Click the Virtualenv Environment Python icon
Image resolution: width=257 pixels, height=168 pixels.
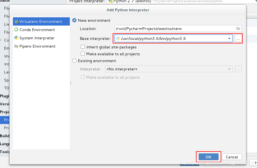(x=16, y=21)
